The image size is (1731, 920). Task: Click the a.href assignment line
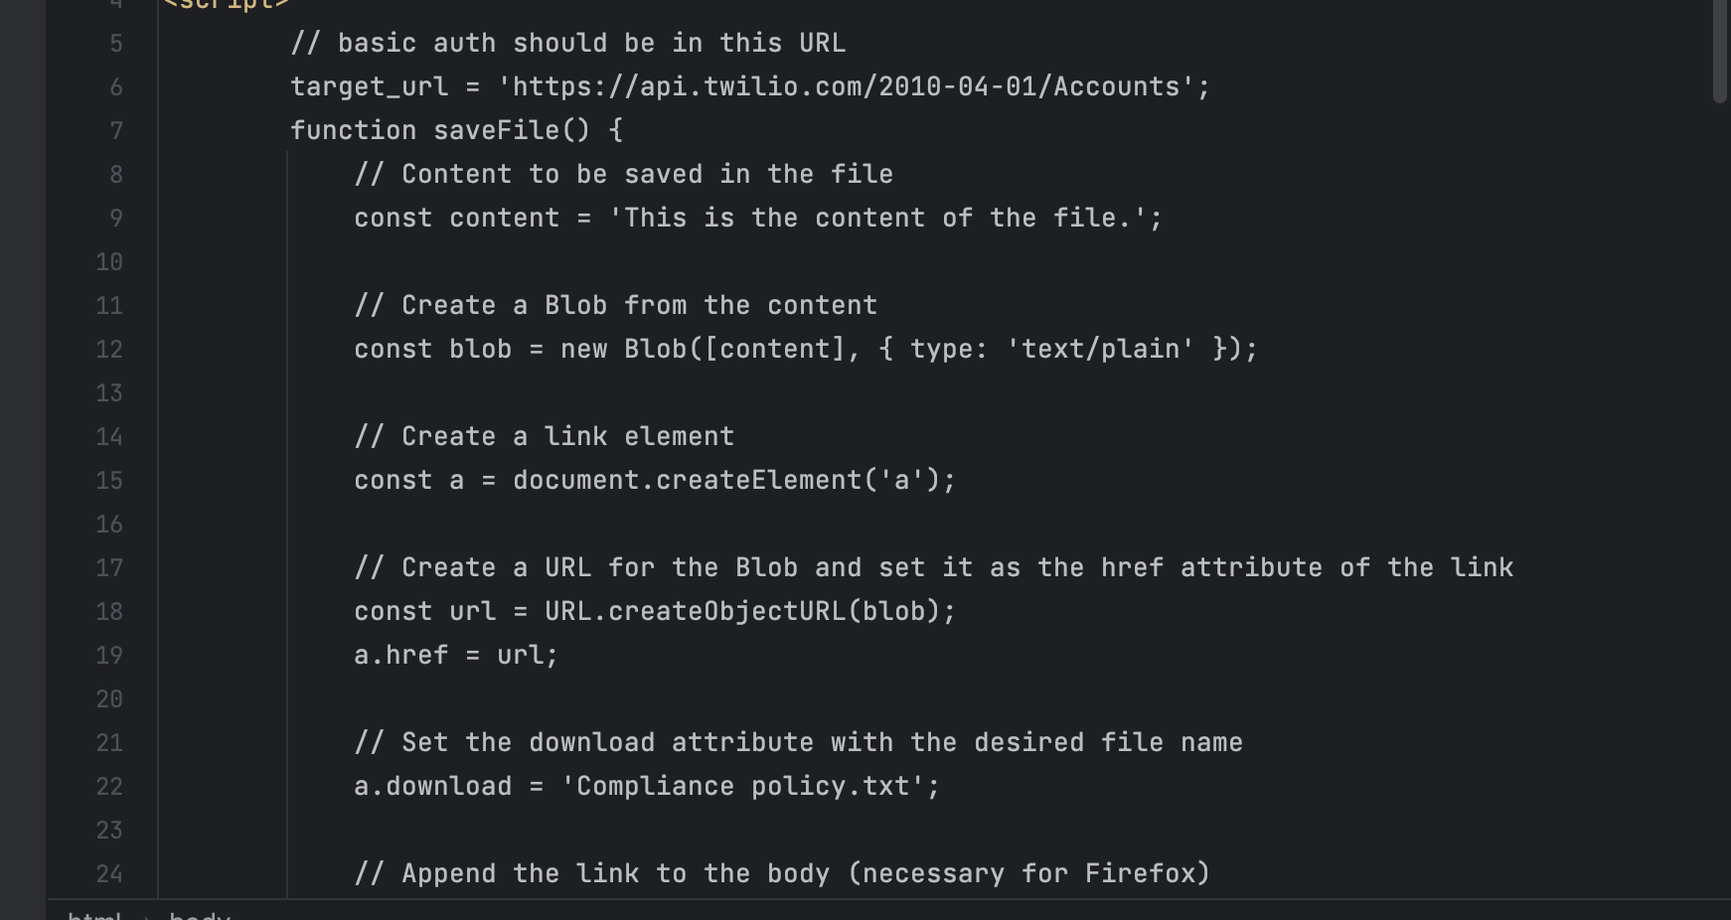(x=456, y=656)
